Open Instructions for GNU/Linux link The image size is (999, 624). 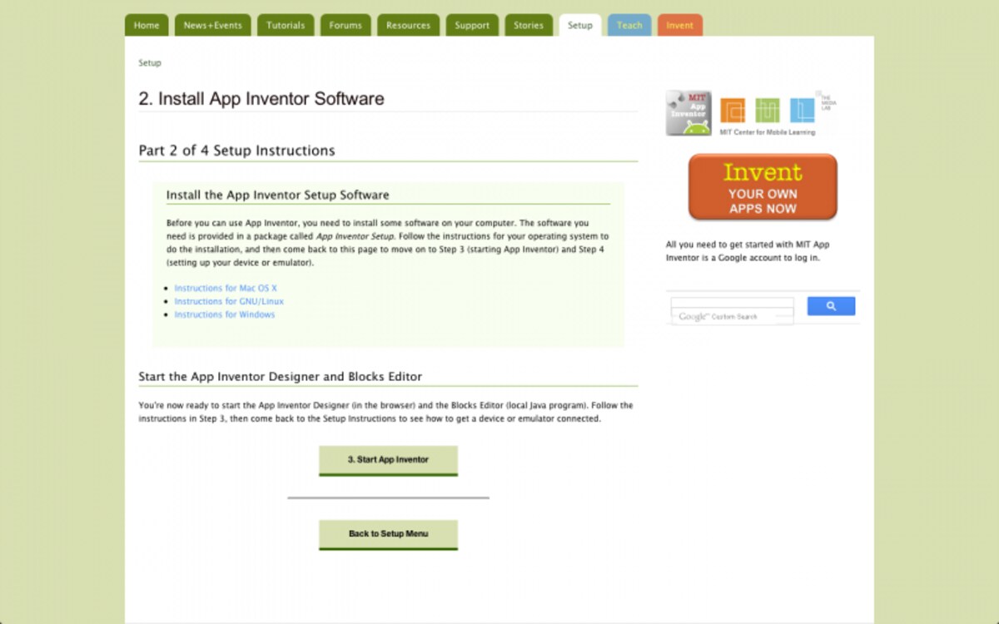point(229,301)
